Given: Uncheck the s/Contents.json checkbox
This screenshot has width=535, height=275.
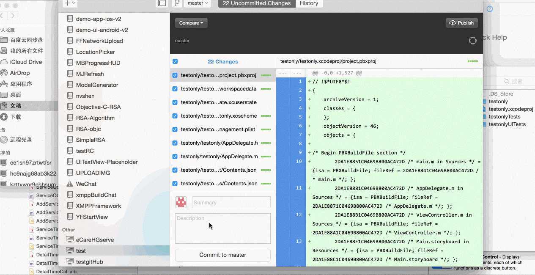Looking at the screenshot, I should tap(175, 184).
